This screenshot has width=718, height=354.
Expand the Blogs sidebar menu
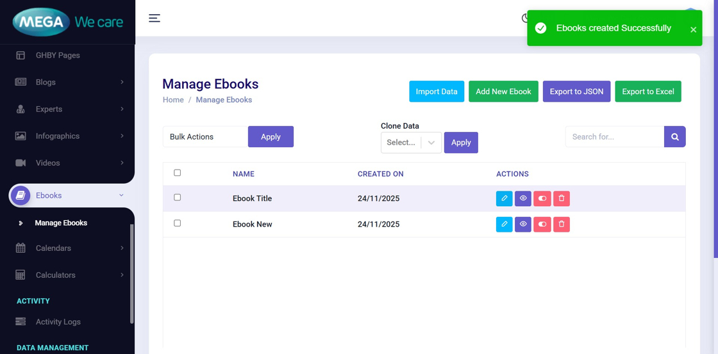[x=69, y=82]
